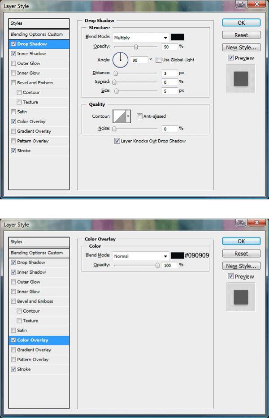Click Noise value field
The image size is (269, 418).
tap(169, 129)
